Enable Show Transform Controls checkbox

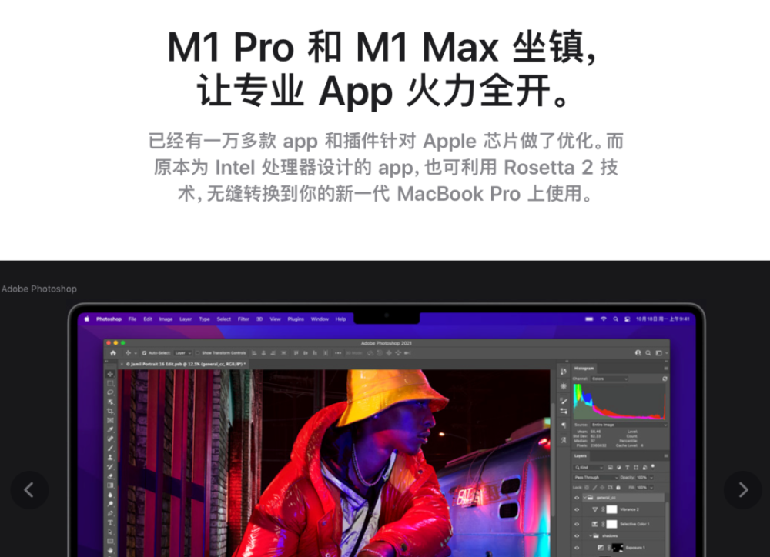(198, 353)
